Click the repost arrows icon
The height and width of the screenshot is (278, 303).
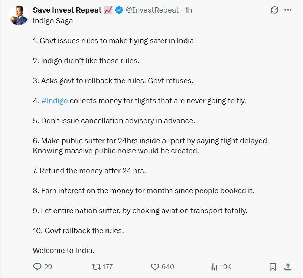tap(96, 267)
